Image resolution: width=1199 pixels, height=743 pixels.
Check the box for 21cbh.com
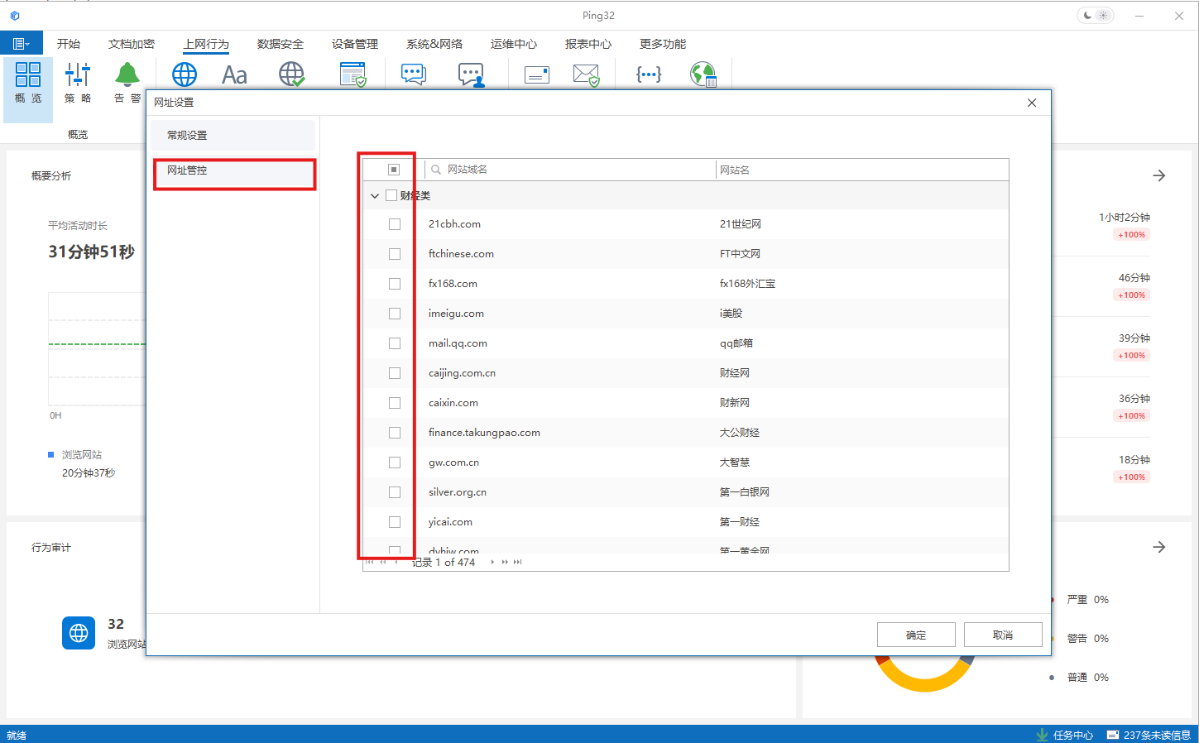(x=395, y=224)
